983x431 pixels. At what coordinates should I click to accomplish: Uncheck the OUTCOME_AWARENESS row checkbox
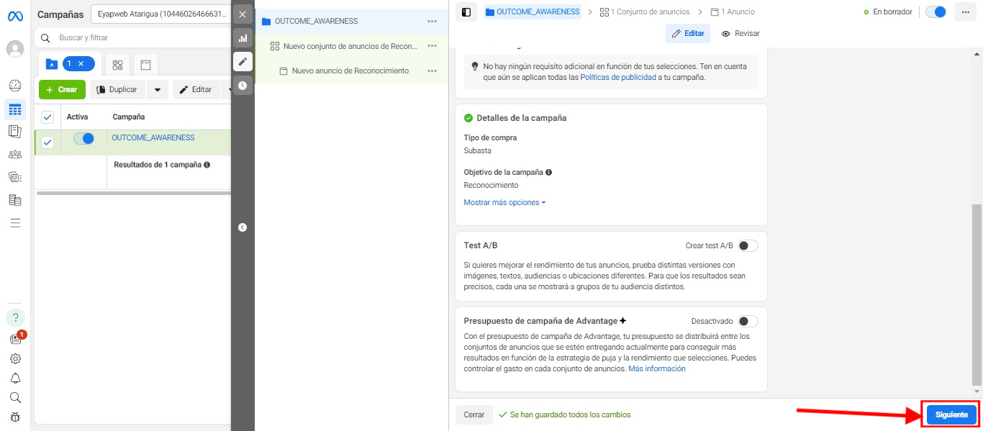(x=47, y=142)
